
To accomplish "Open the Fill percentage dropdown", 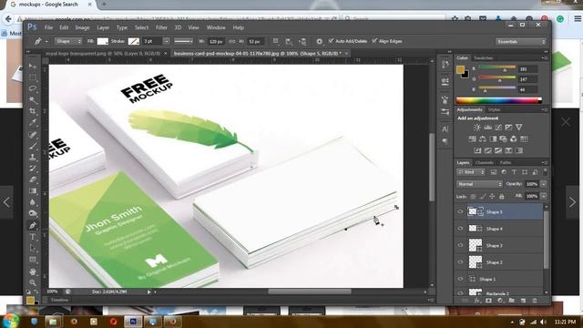I will [x=543, y=196].
